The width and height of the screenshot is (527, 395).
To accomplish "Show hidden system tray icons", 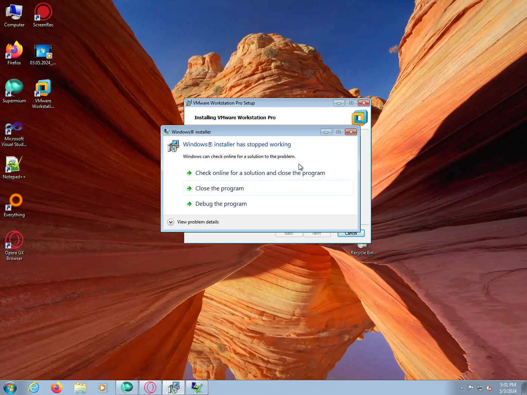I will 462,388.
